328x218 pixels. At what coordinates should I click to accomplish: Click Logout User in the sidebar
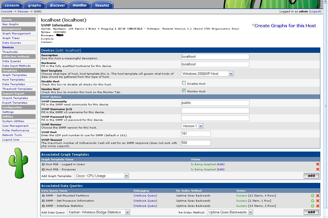11,140
